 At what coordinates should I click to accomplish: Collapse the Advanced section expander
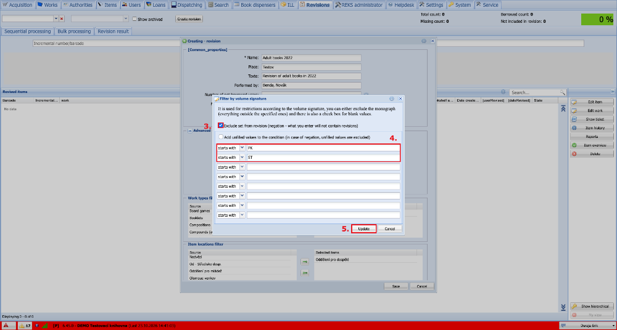pos(189,131)
